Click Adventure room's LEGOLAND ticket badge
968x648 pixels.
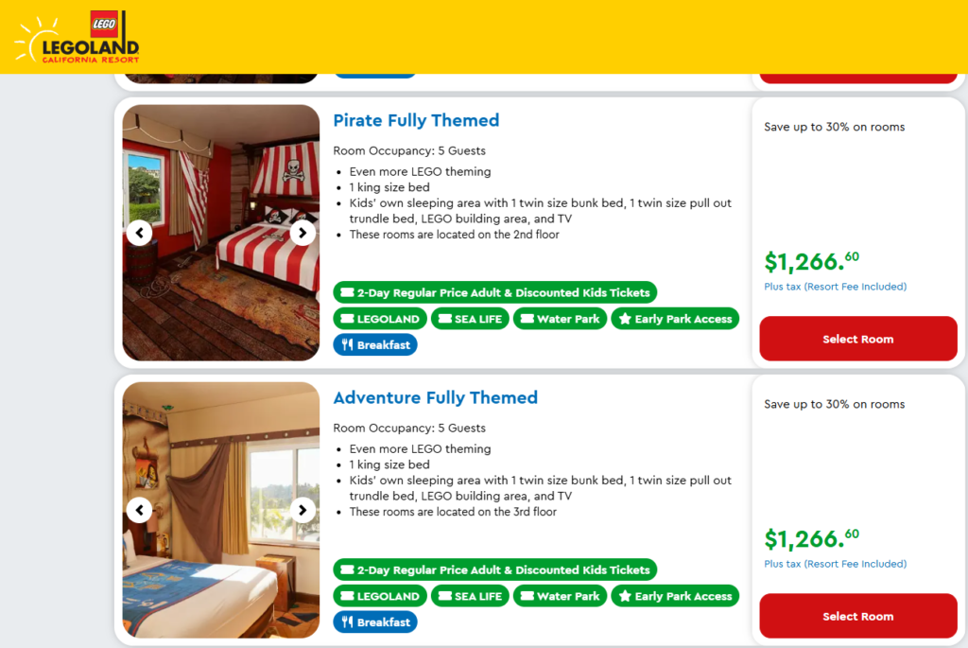coord(380,596)
